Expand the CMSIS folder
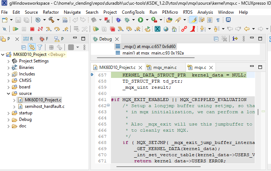 click(x=8, y=81)
